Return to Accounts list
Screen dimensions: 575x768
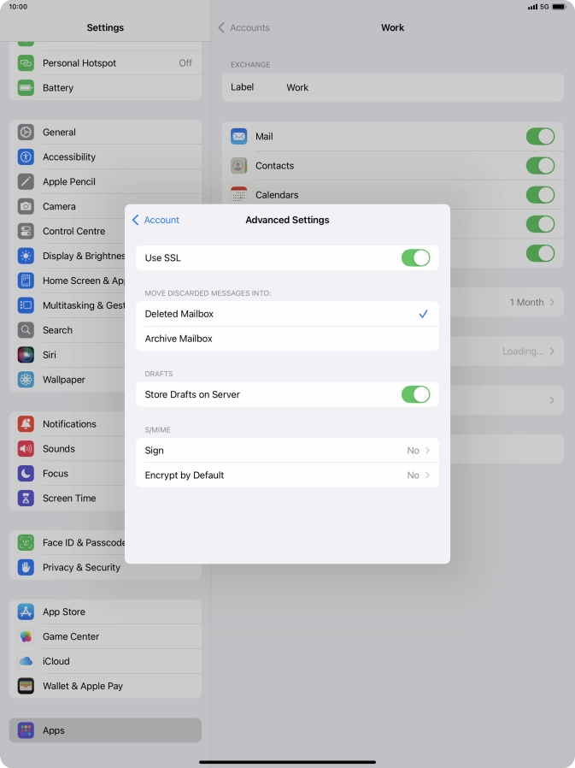pos(243,27)
